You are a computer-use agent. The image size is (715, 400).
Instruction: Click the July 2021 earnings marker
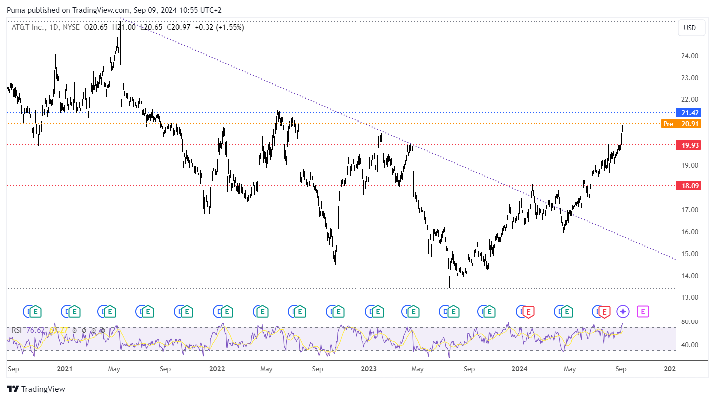point(148,312)
